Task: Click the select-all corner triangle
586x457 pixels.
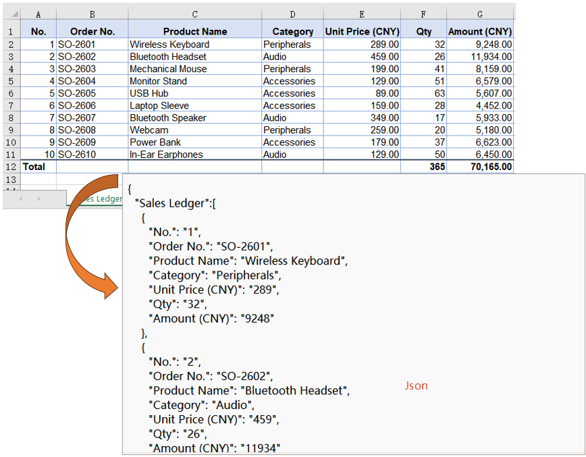Action: [x=15, y=14]
